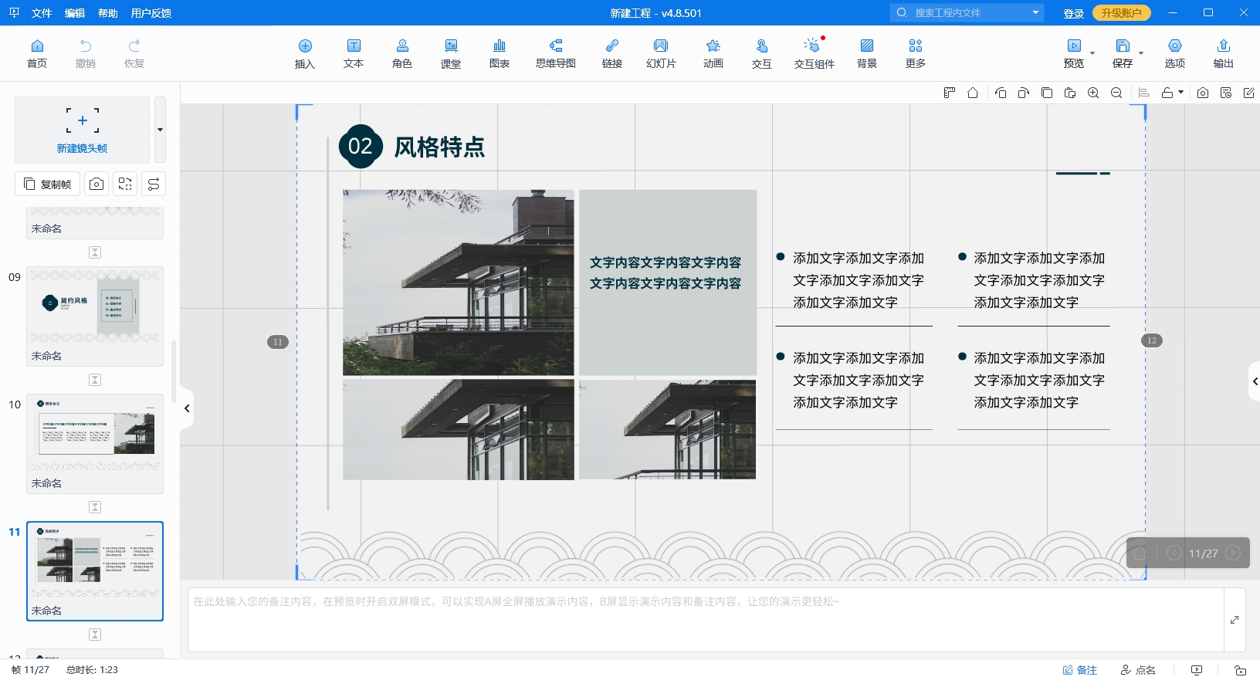Image resolution: width=1260 pixels, height=677 pixels.
Task: Open the 思维导图 mind map tool
Action: pos(555,53)
